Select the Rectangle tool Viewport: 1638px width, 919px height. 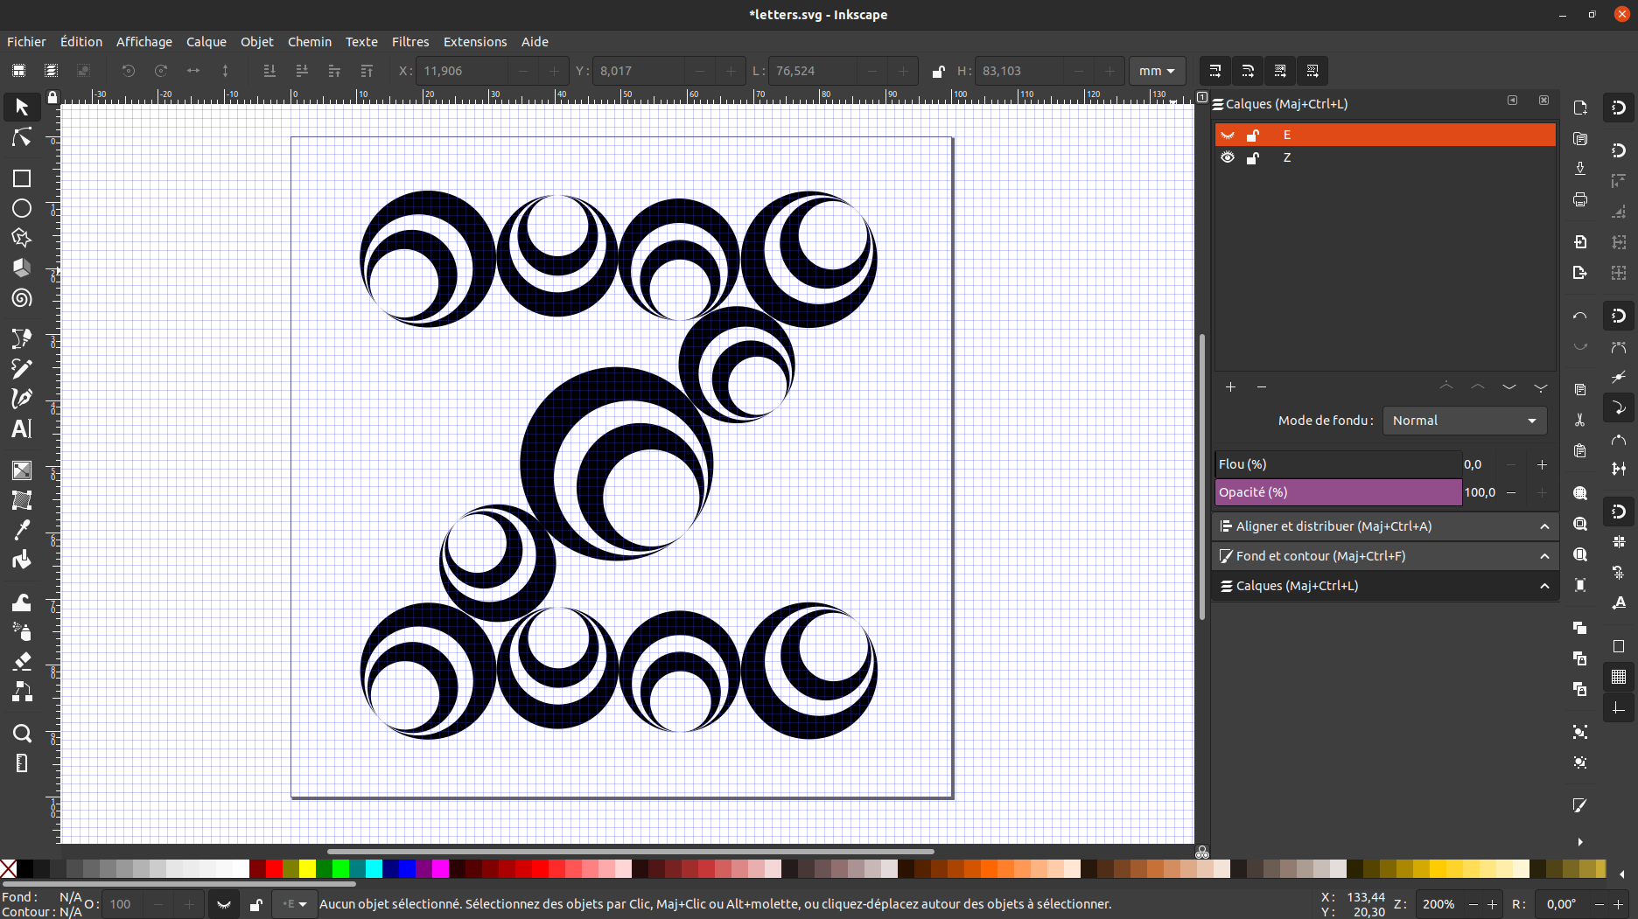[x=22, y=178]
